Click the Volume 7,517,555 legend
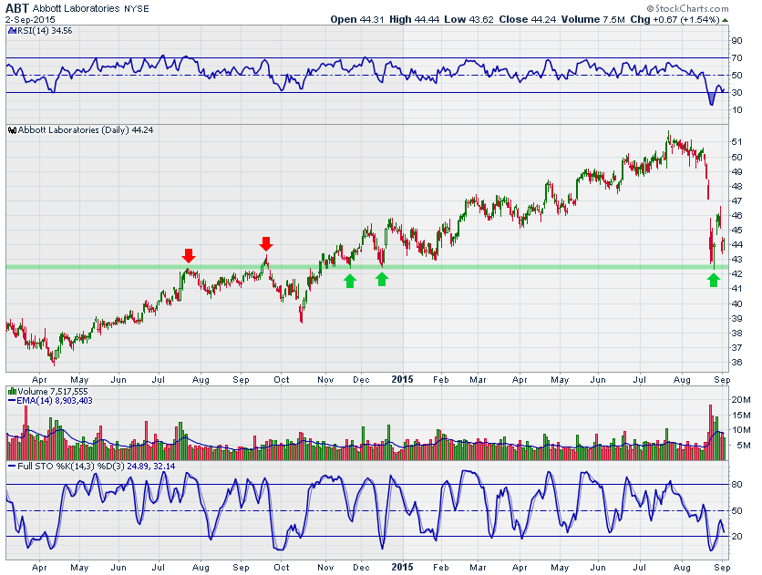Screen dimensions: 762x575 (x=53, y=392)
